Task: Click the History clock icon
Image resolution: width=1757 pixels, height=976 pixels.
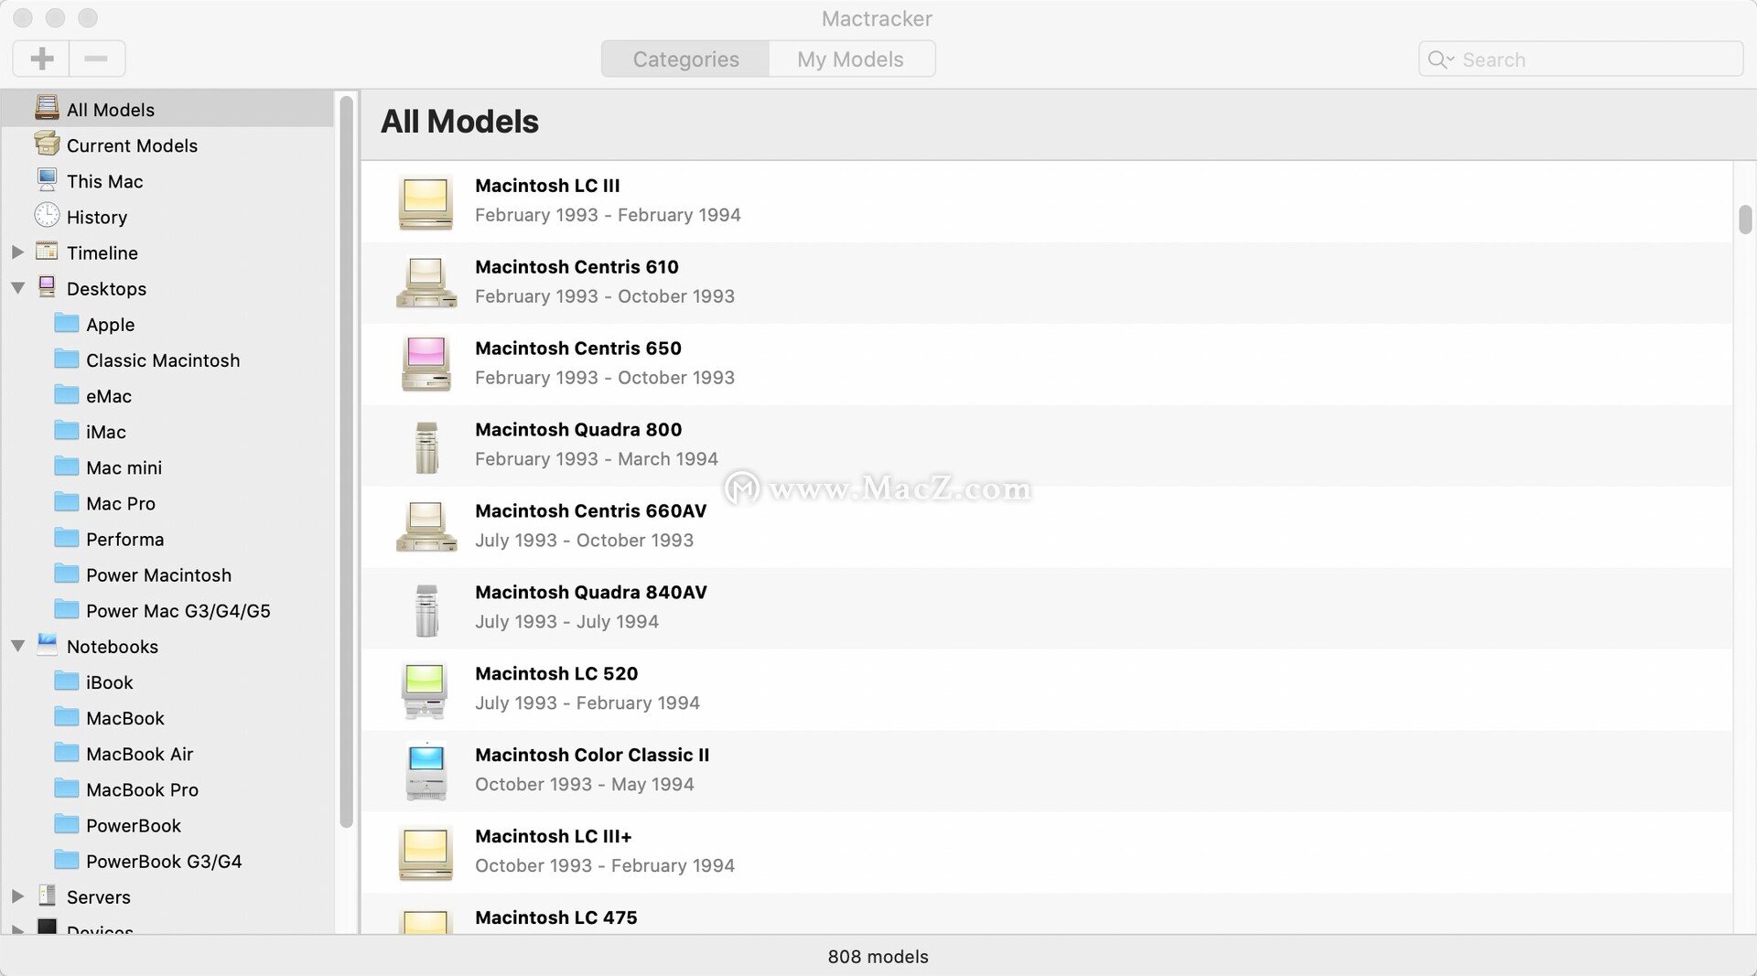Action: [47, 215]
